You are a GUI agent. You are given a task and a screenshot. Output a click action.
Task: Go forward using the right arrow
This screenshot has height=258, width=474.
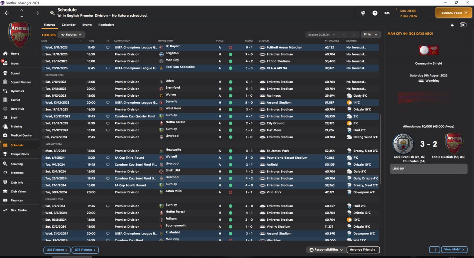click(x=37, y=13)
